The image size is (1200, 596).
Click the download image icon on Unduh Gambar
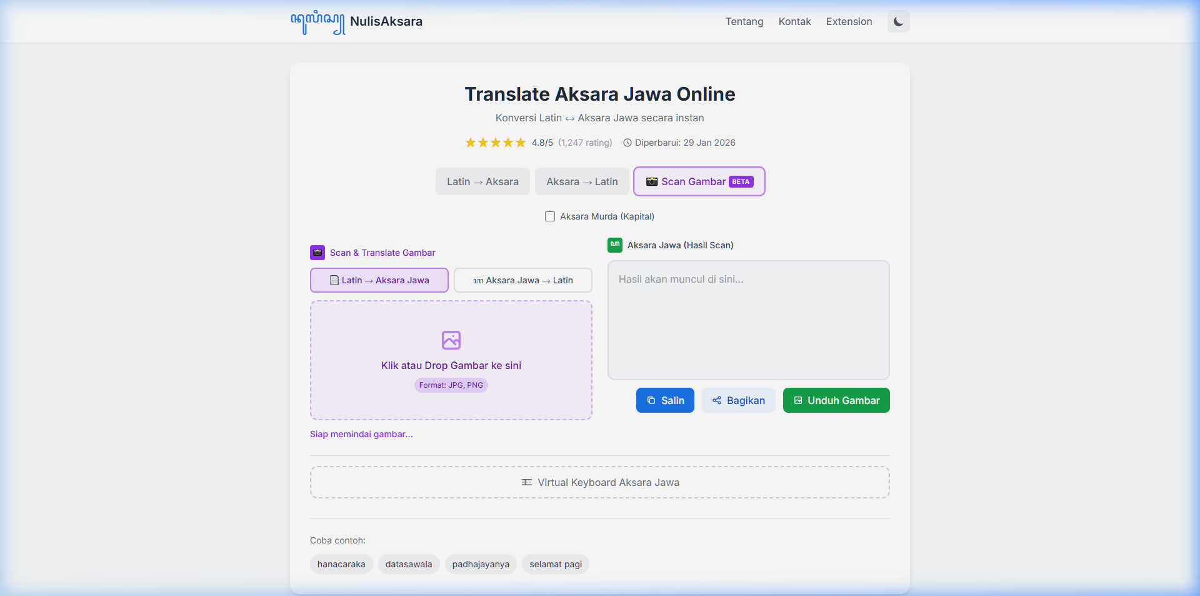click(x=797, y=400)
